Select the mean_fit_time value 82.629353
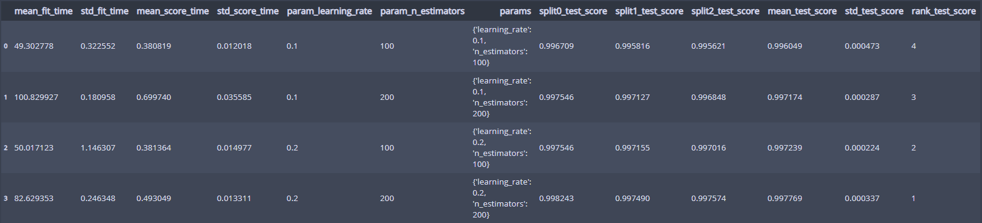Screen dimensions: 982x223 tap(34, 199)
